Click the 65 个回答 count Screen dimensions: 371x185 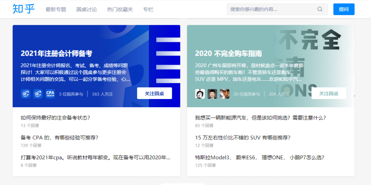[204, 126]
